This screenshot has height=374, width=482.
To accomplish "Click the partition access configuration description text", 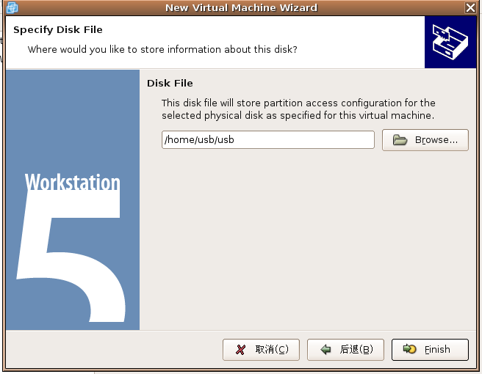I will [x=298, y=109].
